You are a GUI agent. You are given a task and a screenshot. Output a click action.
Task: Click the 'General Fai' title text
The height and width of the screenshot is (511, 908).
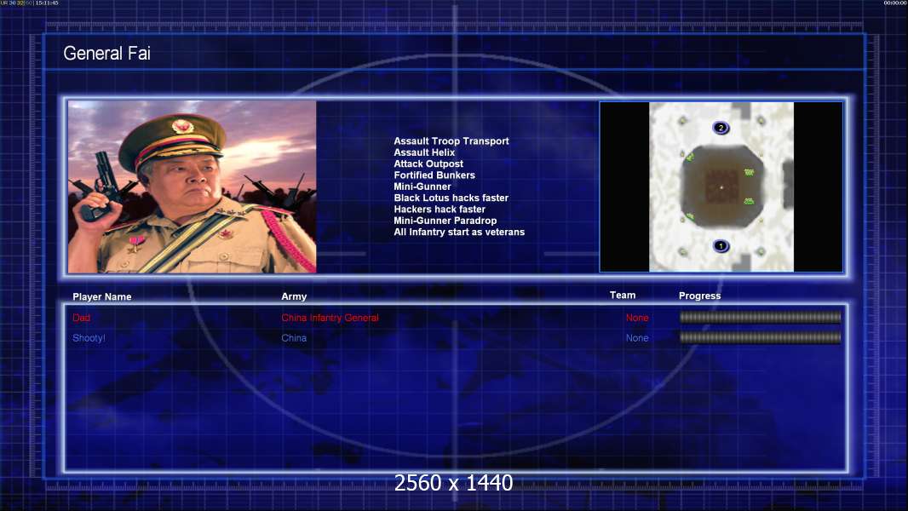pyautogui.click(x=106, y=54)
